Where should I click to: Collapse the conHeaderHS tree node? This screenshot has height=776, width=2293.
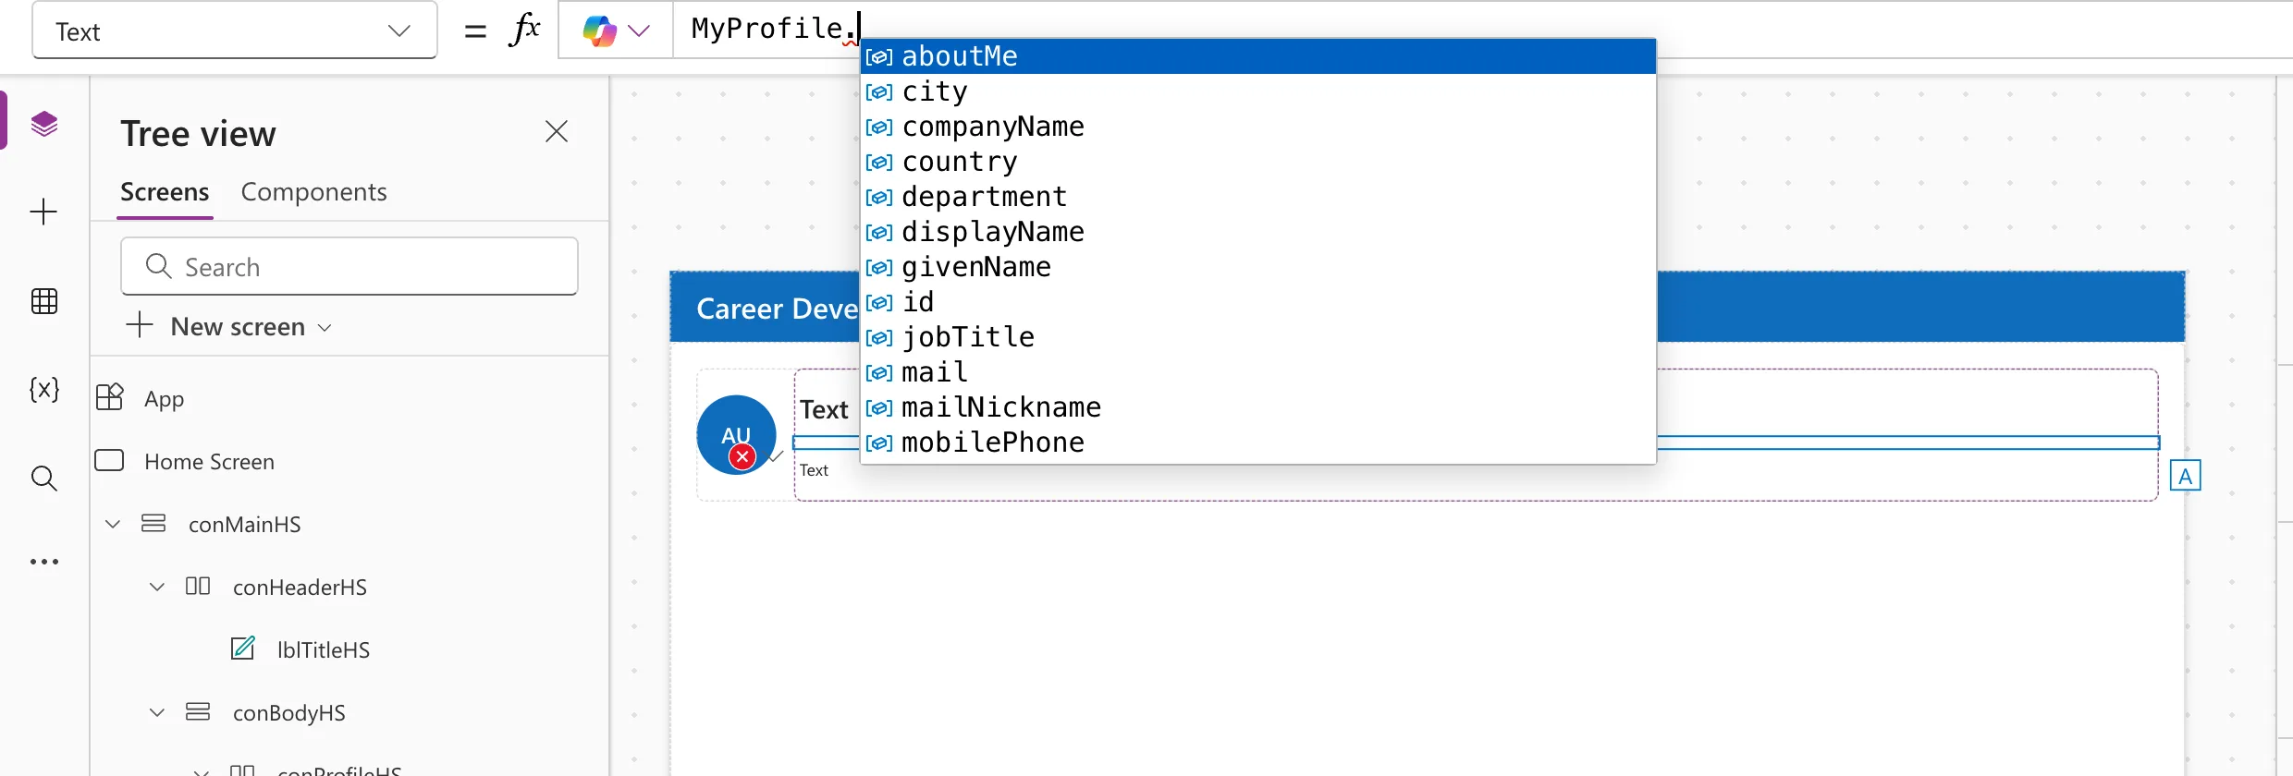pyautogui.click(x=157, y=587)
